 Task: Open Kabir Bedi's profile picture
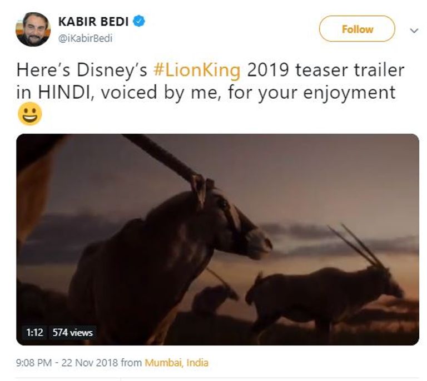pyautogui.click(x=33, y=29)
